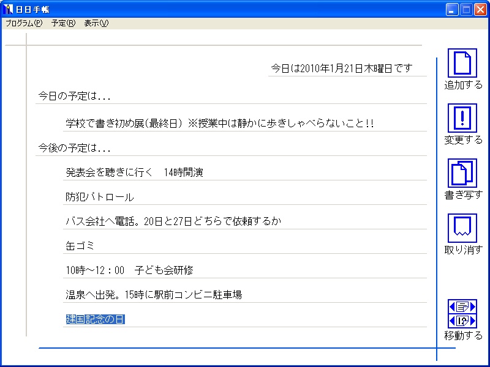
Task: Select the 温泉へ出発 schedule entry
Action: 153,294
